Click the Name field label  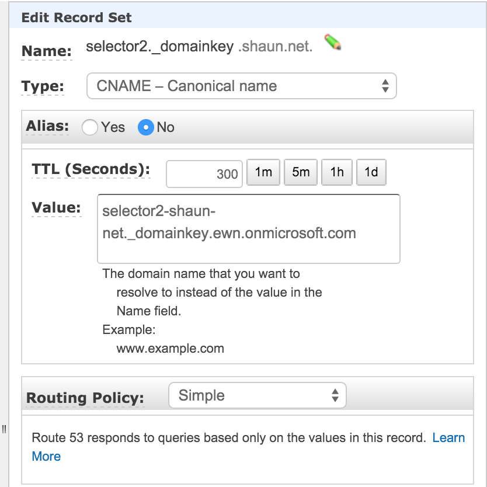click(x=46, y=51)
